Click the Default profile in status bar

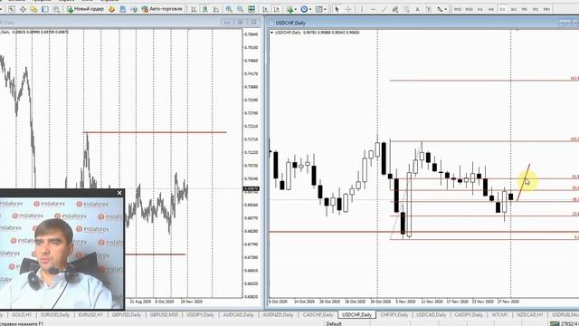[334, 324]
